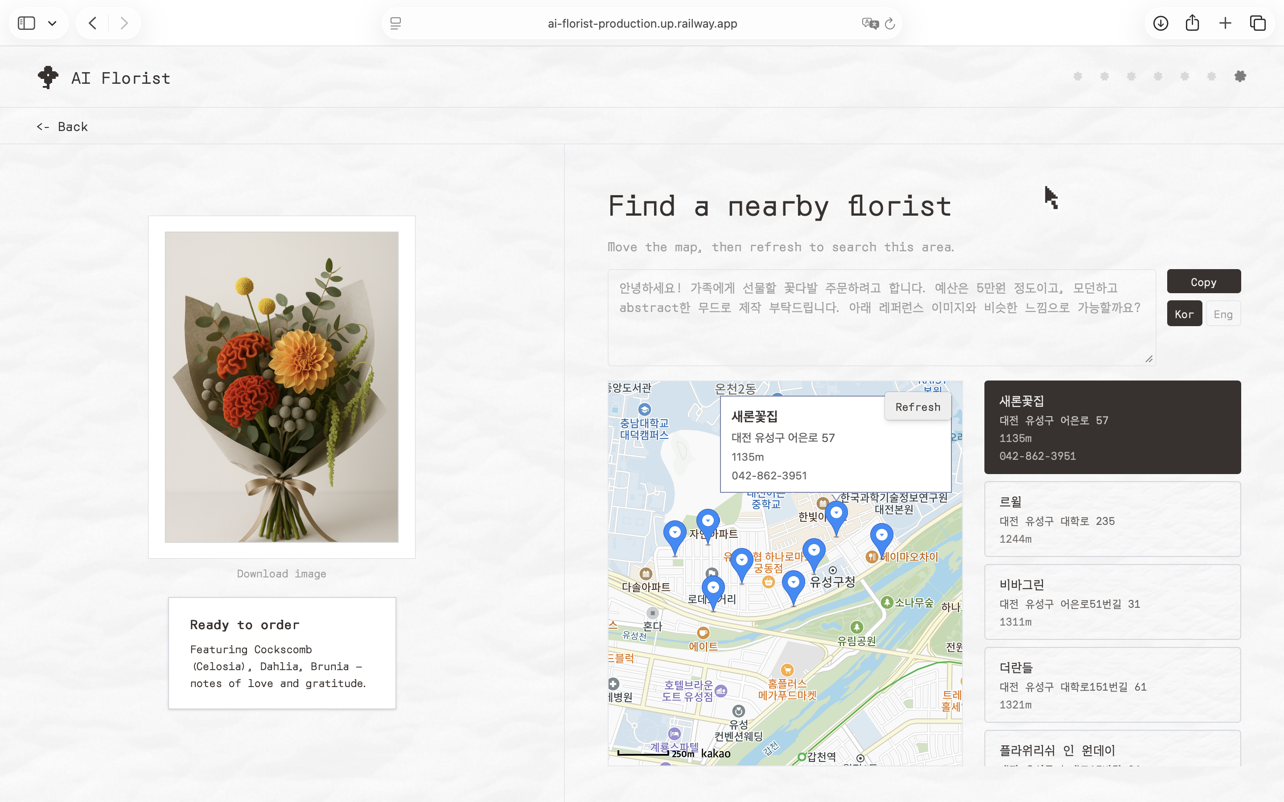The image size is (1284, 802).
Task: Click the Download image link
Action: pyautogui.click(x=281, y=573)
